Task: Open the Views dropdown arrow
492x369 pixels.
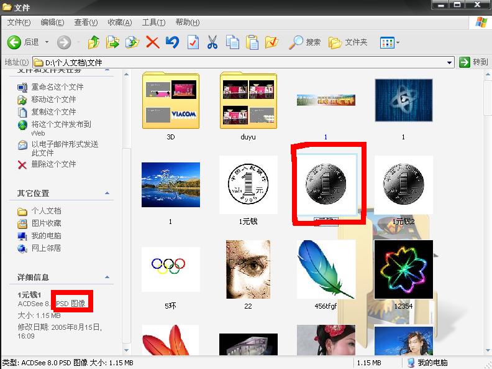Action: click(398, 42)
